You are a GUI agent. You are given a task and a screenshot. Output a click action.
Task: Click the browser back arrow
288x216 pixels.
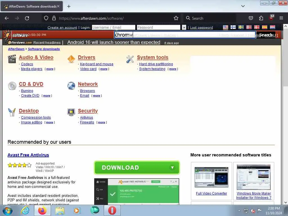click(x=7, y=18)
